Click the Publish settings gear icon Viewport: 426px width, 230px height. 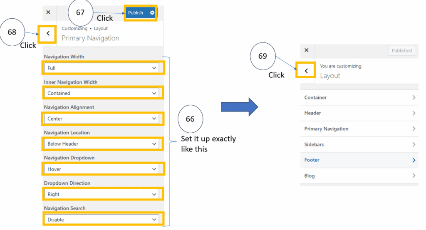pyautogui.click(x=152, y=13)
